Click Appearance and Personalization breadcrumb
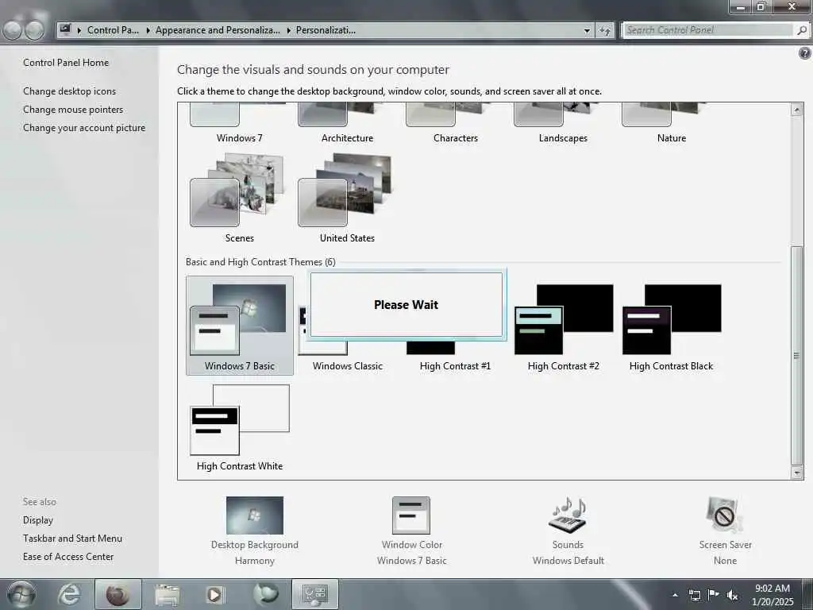The width and height of the screenshot is (813, 610). (x=218, y=30)
